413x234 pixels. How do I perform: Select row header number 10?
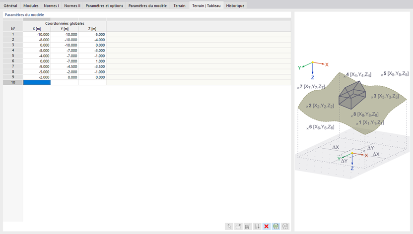click(x=13, y=83)
